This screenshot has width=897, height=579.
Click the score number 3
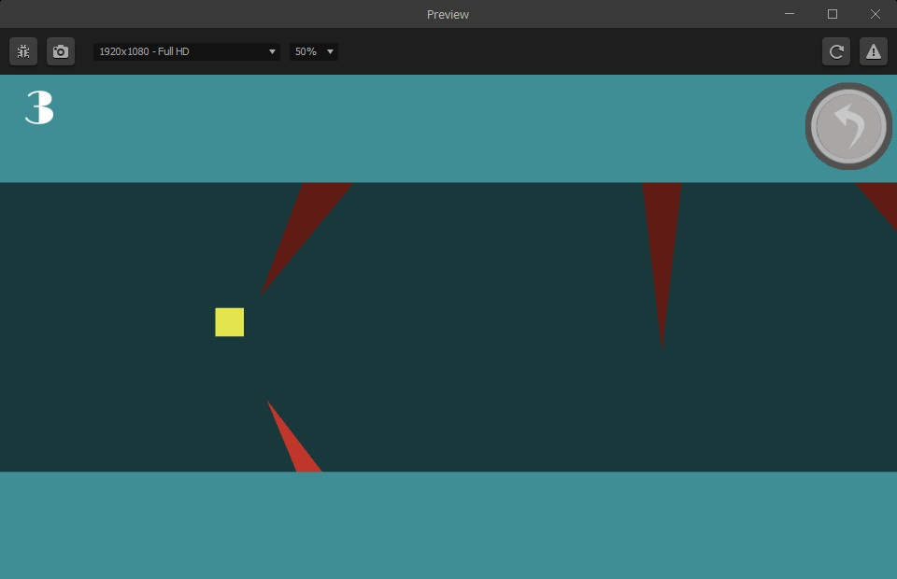click(39, 107)
